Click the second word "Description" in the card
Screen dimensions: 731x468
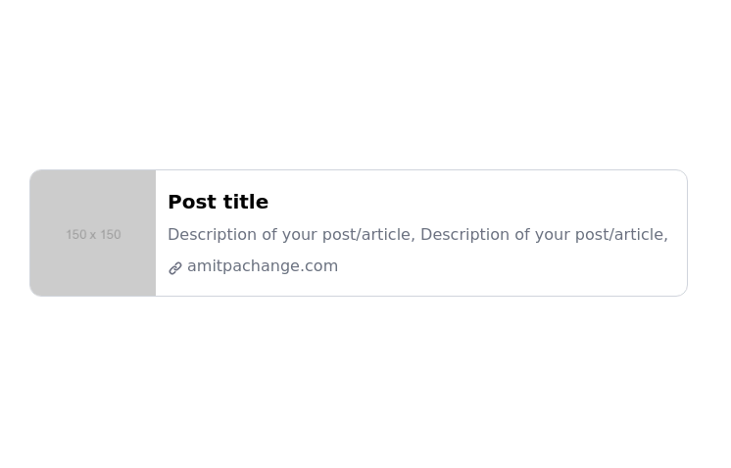pos(464,235)
